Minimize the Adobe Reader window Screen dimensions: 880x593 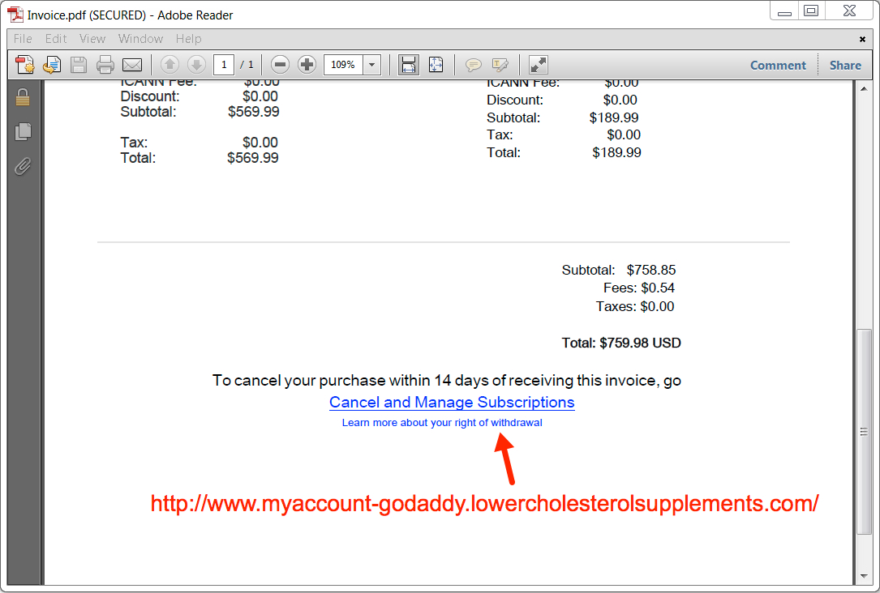pyautogui.click(x=784, y=11)
